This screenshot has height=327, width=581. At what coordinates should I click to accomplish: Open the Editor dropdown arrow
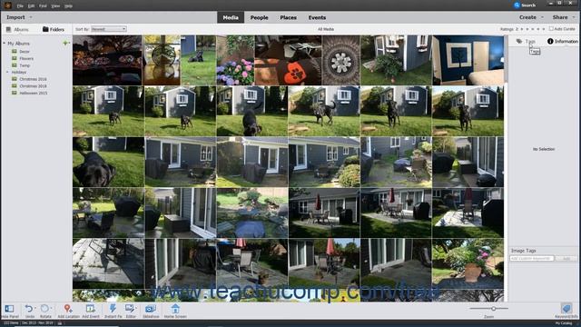[x=135, y=309]
